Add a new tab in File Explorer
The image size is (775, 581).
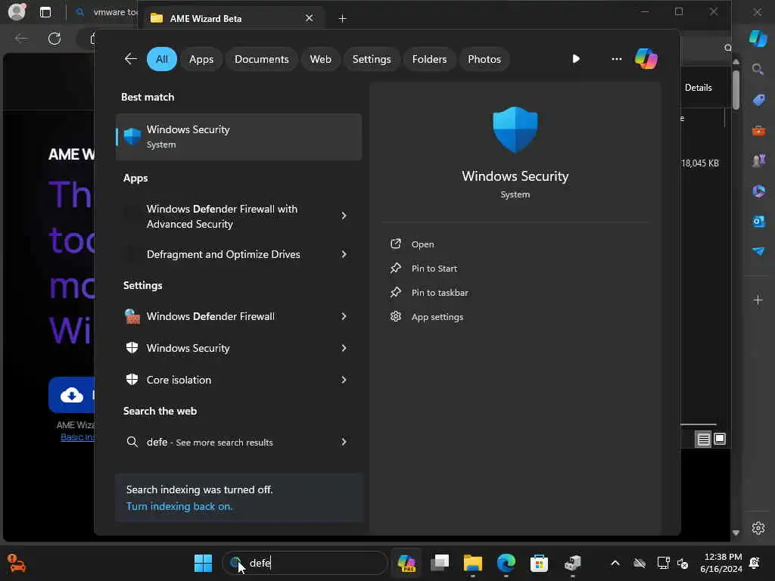point(342,18)
